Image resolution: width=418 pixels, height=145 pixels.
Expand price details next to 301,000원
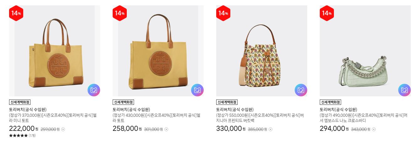pos(166,129)
